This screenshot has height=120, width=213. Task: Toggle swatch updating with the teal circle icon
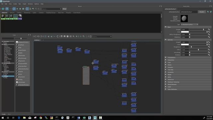point(3,9)
